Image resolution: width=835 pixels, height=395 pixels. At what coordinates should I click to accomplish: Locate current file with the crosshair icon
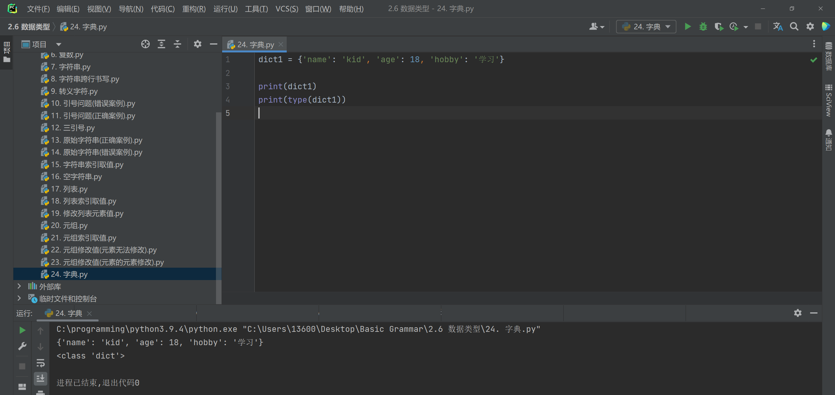point(145,44)
